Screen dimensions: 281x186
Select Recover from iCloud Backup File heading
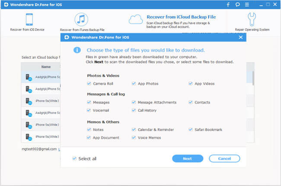181,17
